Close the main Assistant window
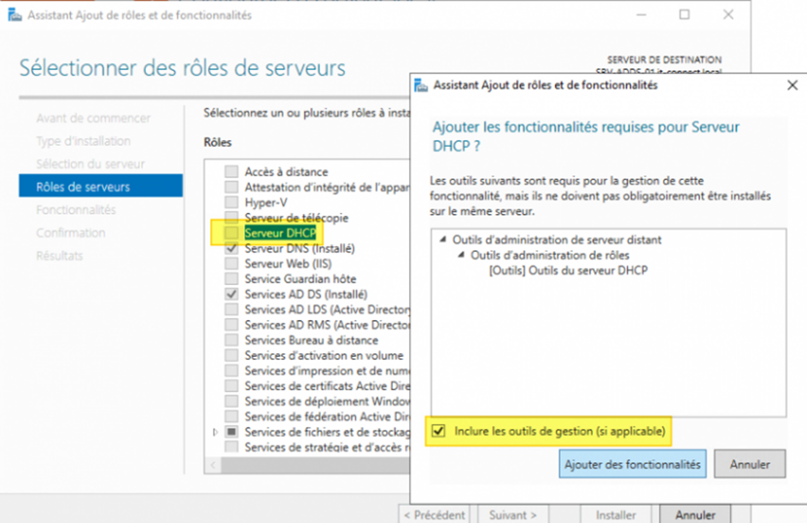Viewport: 807px width, 523px height. click(728, 15)
